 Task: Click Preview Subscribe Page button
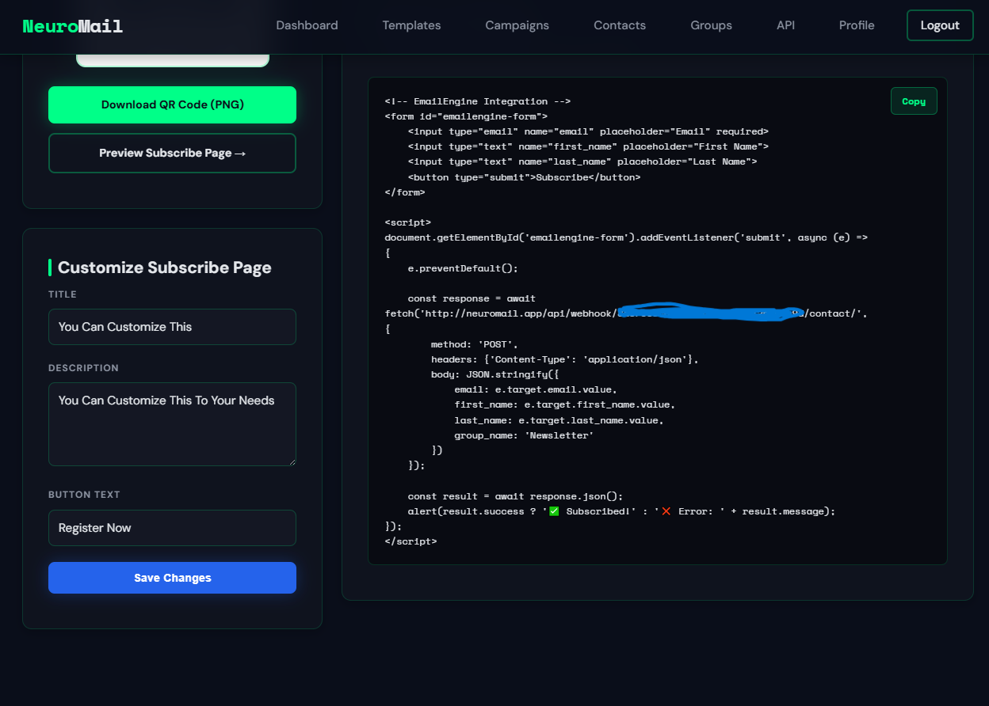172,153
